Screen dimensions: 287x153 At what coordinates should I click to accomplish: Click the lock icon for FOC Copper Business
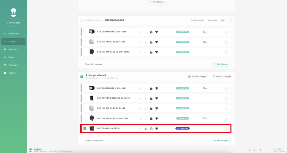(x=151, y=98)
